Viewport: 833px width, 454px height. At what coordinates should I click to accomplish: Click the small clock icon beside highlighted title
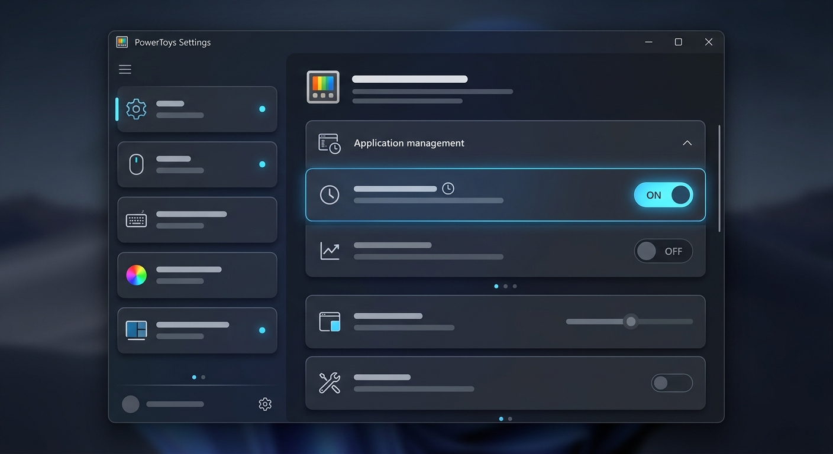(x=448, y=189)
